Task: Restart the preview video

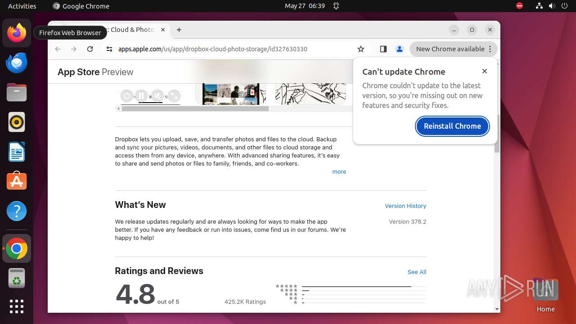Action: (x=126, y=96)
